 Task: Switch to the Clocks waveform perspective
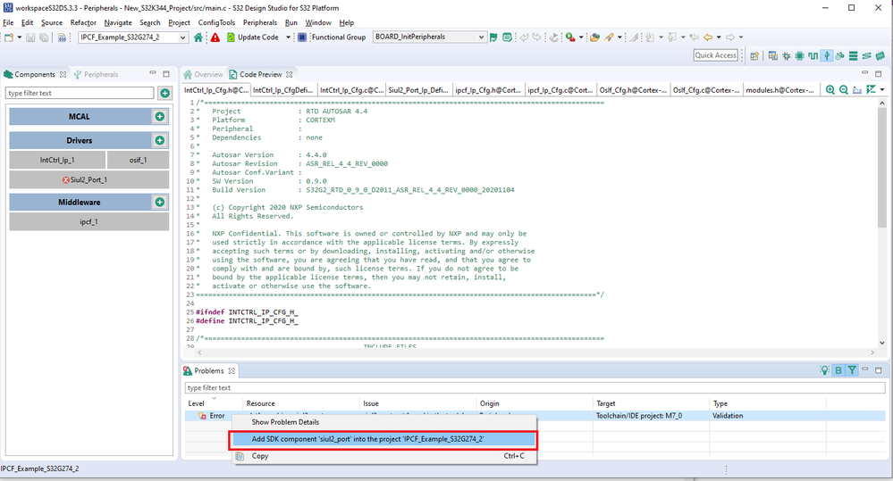coord(813,55)
